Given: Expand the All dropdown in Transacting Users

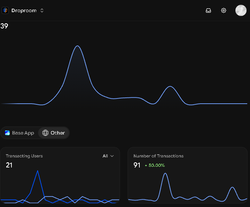Looking at the screenshot, I should click(x=108, y=156).
